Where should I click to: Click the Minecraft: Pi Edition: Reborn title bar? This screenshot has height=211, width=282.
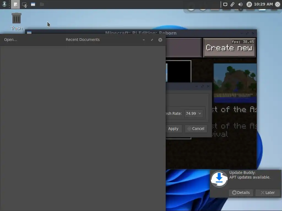pos(141,33)
